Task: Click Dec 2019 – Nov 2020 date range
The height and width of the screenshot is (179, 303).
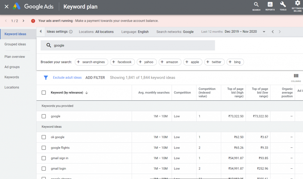Action: (241, 32)
